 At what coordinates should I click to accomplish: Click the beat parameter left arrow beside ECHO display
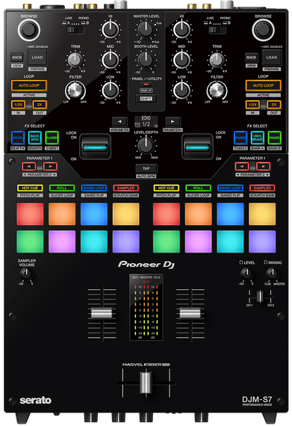pos(119,122)
